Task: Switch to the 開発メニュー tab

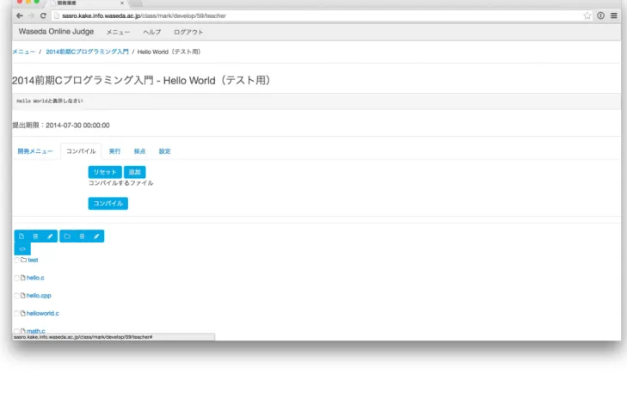Action: [x=35, y=151]
